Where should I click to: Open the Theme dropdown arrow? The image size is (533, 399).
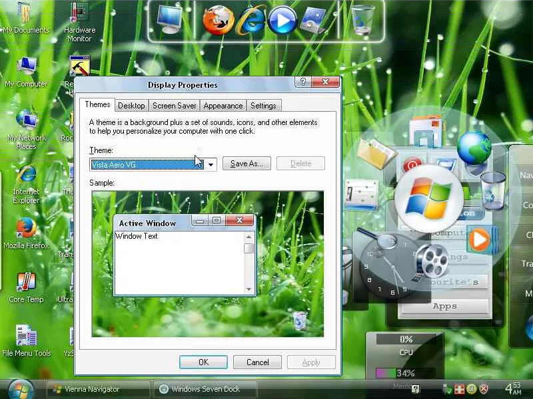coord(211,165)
